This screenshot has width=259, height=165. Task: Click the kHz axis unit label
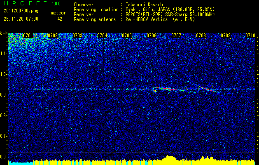(x=4, y=33)
